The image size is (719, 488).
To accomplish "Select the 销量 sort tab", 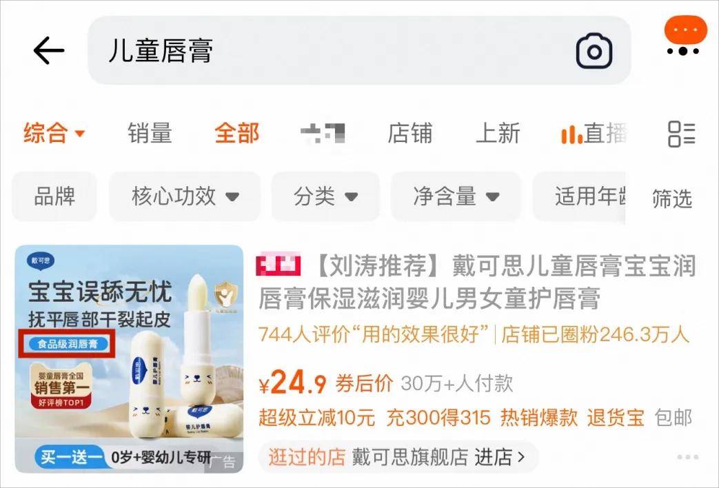I will click(150, 134).
